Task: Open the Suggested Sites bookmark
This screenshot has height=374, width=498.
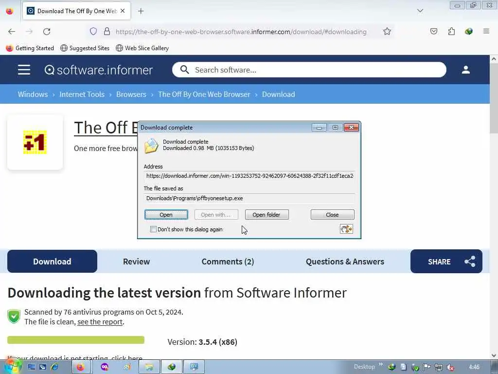Action: click(85, 48)
